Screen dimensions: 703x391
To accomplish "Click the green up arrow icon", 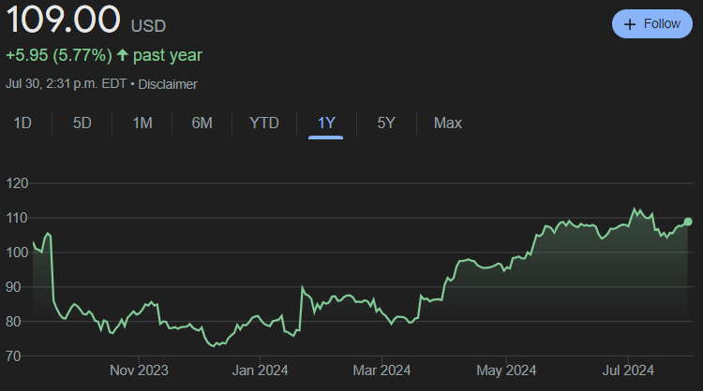I will [121, 55].
